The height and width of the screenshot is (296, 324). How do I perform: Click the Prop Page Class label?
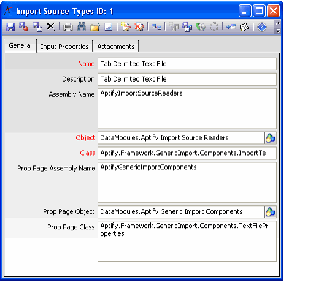click(x=71, y=227)
